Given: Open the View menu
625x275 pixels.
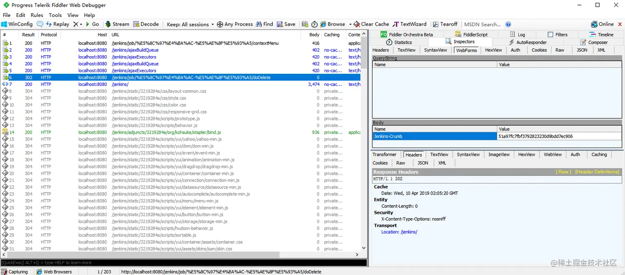Looking at the screenshot, I should [73, 15].
